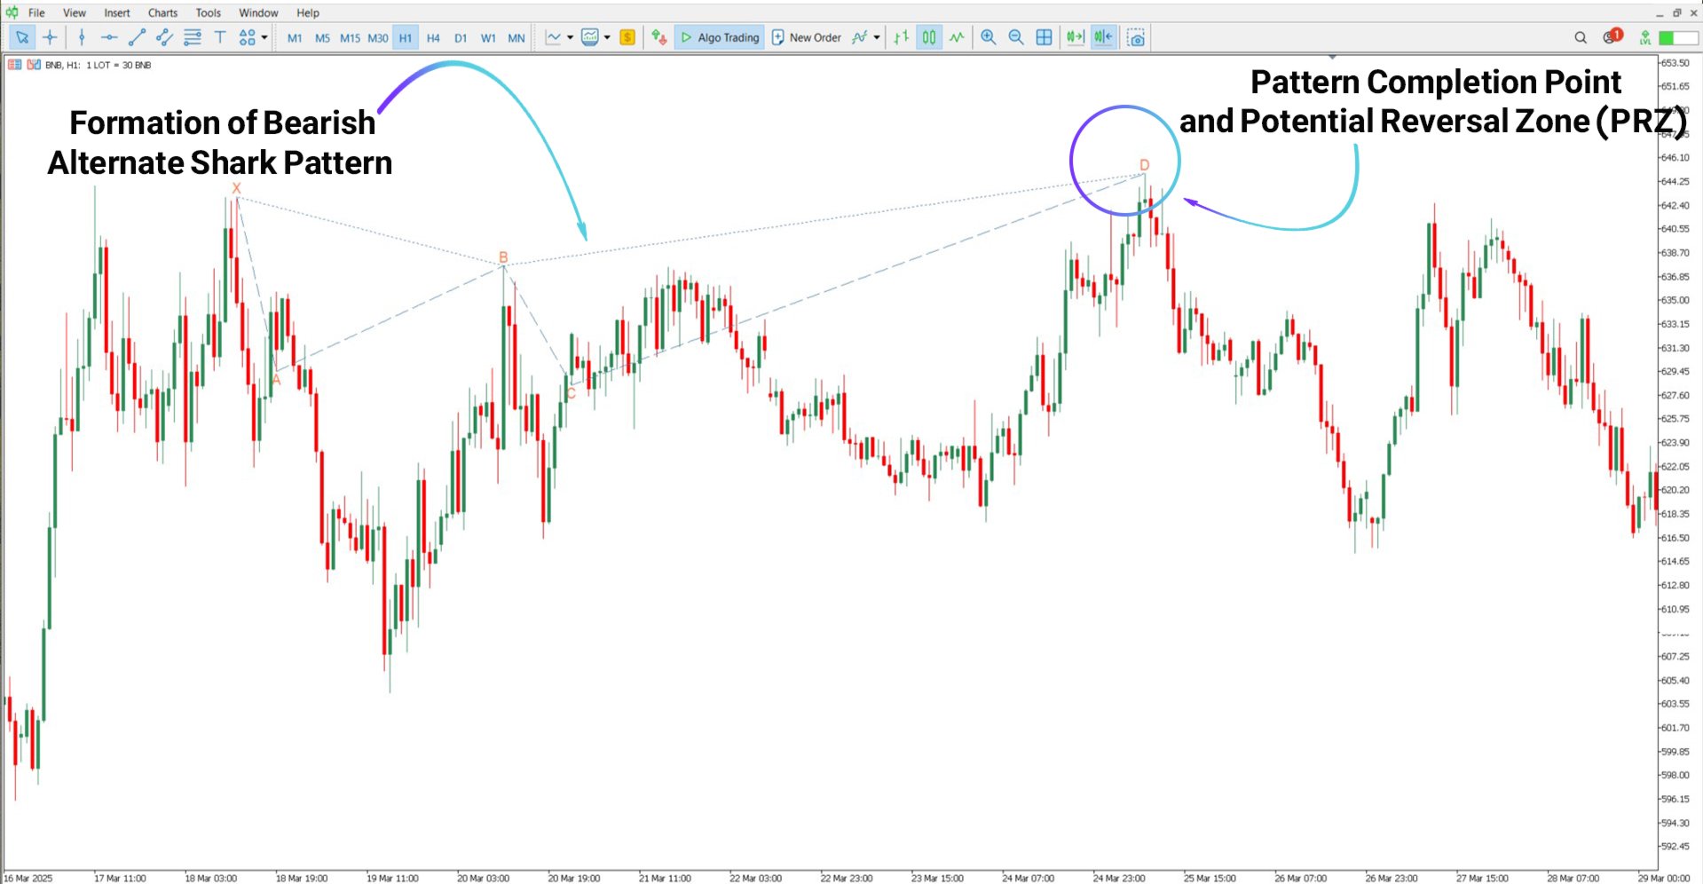
Task: Open the shapes objects dropdown arrow
Action: (x=264, y=37)
